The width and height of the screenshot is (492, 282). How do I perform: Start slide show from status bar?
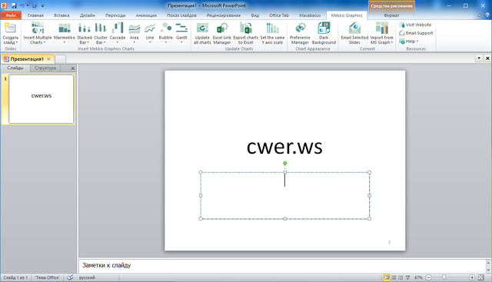407,277
